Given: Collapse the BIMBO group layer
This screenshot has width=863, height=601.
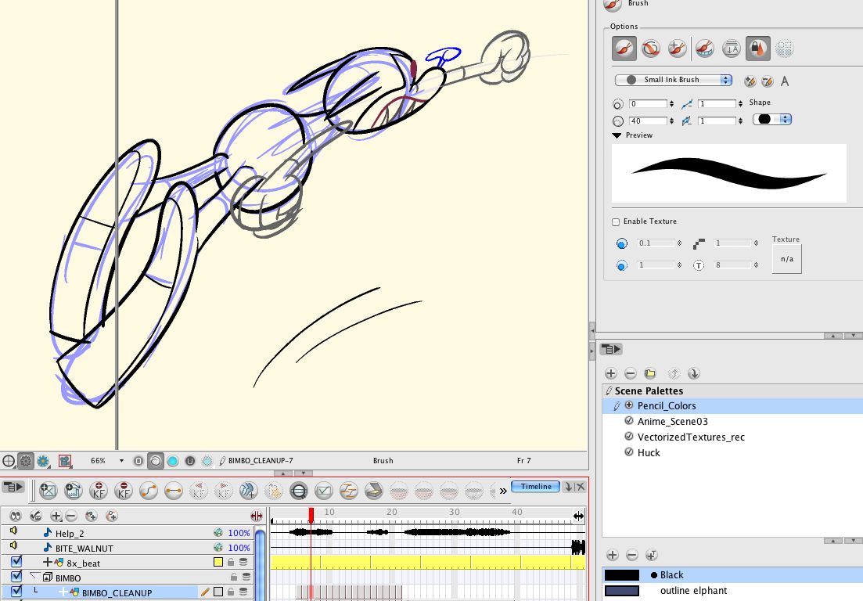Looking at the screenshot, I should click(x=34, y=576).
